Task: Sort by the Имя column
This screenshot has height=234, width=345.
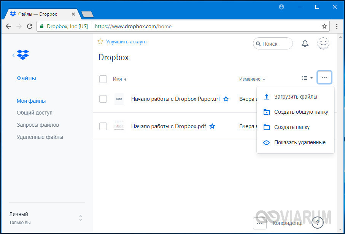Action: click(120, 79)
